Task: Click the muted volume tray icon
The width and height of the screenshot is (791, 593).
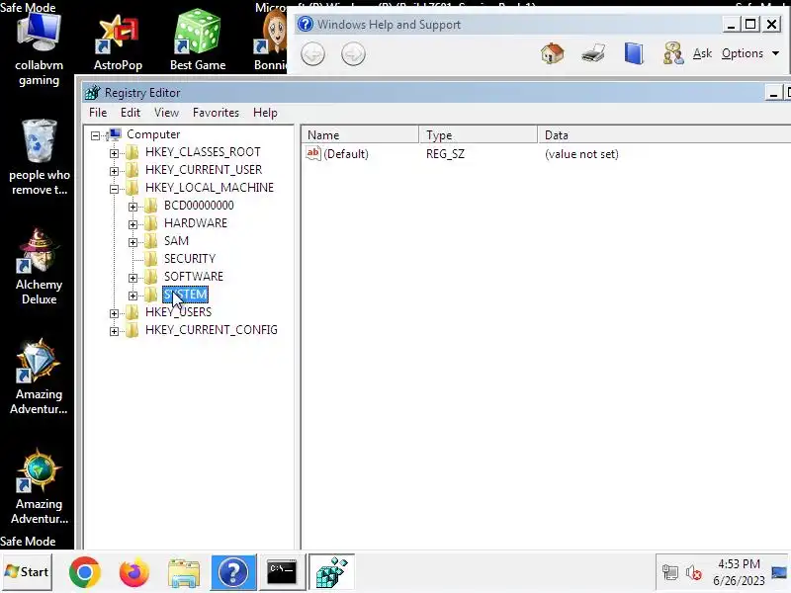Action: coord(694,572)
